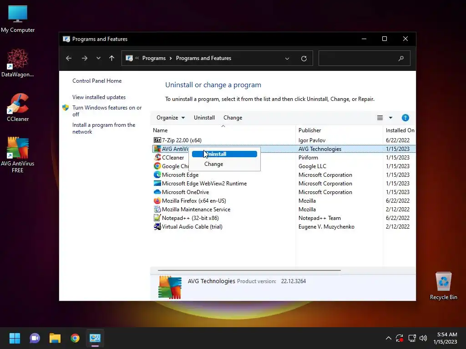Image resolution: width=466 pixels, height=349 pixels.
Task: Open the blue Help icon
Action: pos(405,118)
